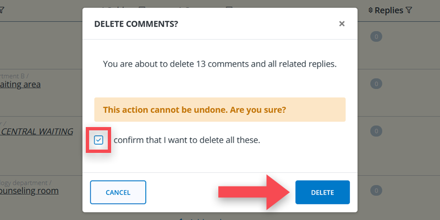Uncheck the delete confirmation checkbox
The width and height of the screenshot is (440, 220).
(x=98, y=140)
